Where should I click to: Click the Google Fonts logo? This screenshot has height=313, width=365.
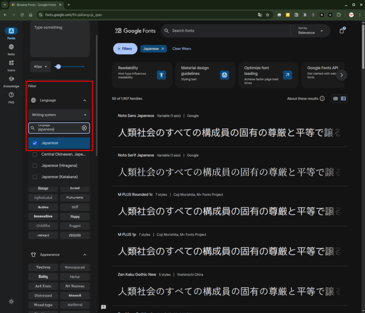[x=136, y=31]
